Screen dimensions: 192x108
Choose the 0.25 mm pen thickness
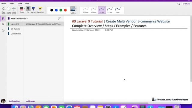[x=86, y=10]
